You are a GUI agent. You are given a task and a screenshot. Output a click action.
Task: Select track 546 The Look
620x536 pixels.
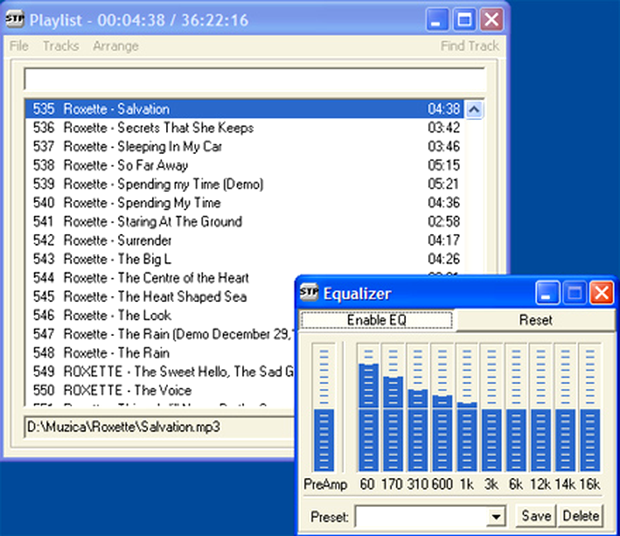point(160,315)
